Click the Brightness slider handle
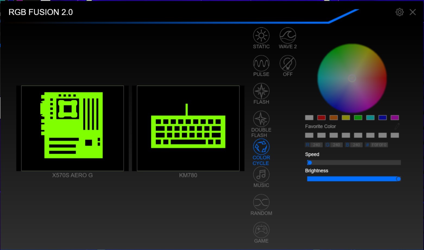This screenshot has height=250, width=424. click(398, 179)
